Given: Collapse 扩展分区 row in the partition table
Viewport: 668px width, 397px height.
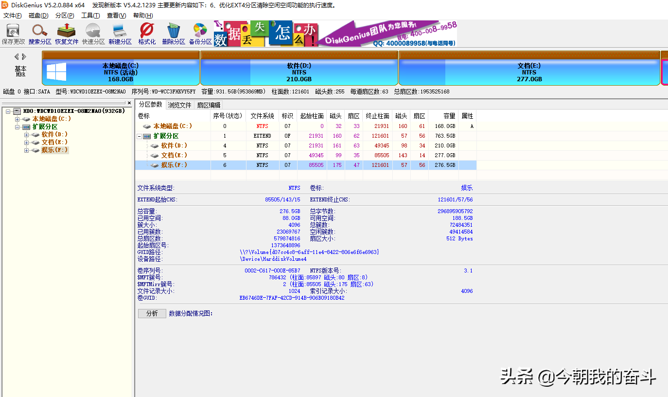Looking at the screenshot, I should click(139, 136).
